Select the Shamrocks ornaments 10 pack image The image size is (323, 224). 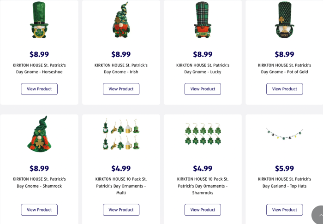203,134
